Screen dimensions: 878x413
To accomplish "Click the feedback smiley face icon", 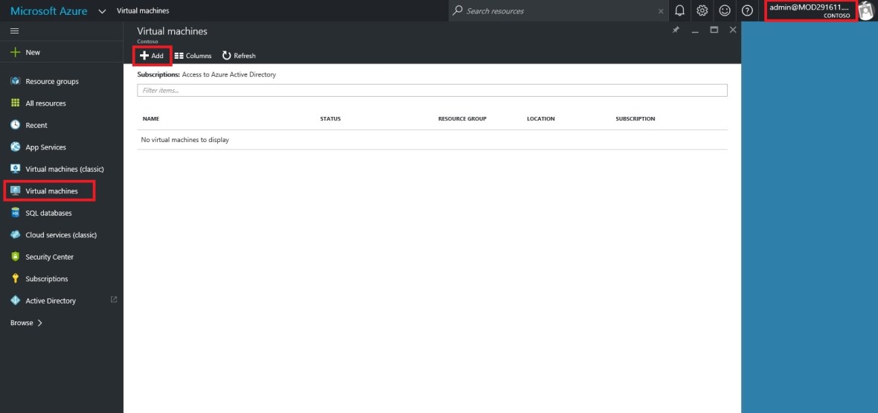I will [x=725, y=10].
